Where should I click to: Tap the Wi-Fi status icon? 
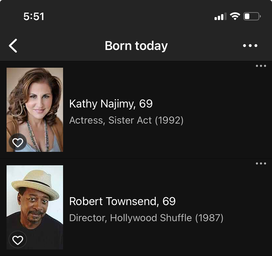[235, 16]
